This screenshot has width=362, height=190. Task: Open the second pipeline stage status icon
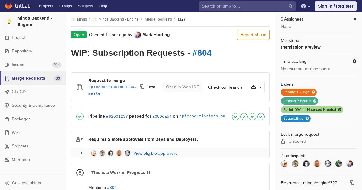(x=244, y=116)
